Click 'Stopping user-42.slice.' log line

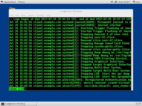point(62,37)
